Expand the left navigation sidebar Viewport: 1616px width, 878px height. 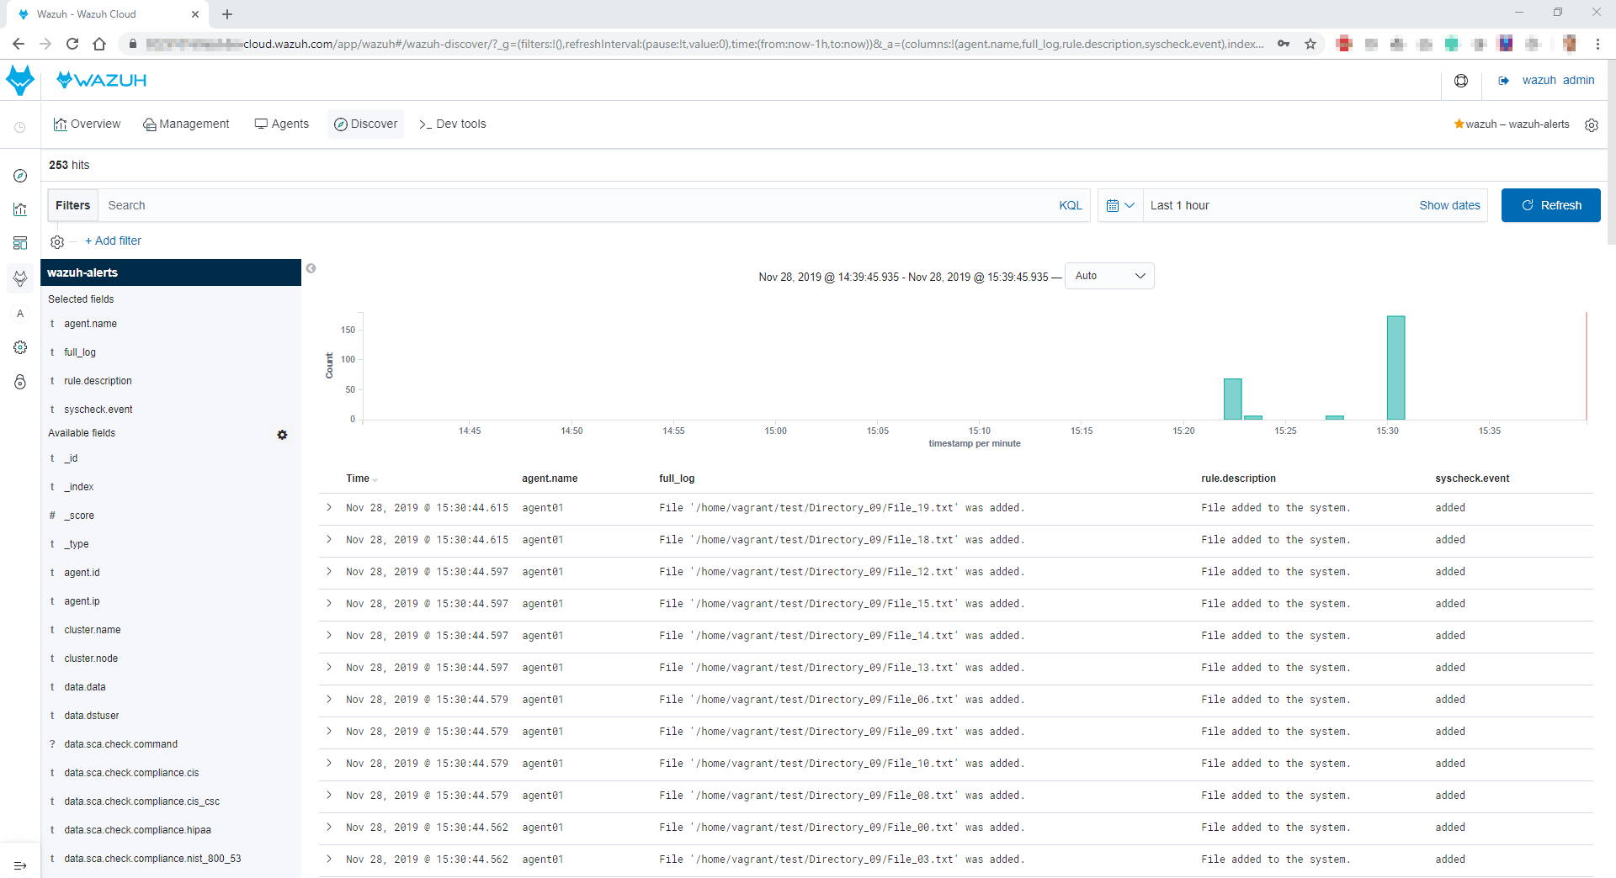click(20, 865)
